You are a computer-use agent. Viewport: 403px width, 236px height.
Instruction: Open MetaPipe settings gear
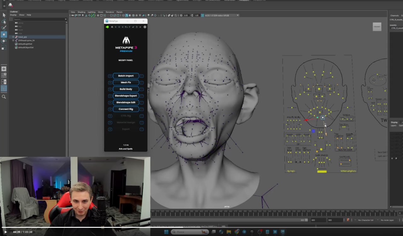[145, 27]
